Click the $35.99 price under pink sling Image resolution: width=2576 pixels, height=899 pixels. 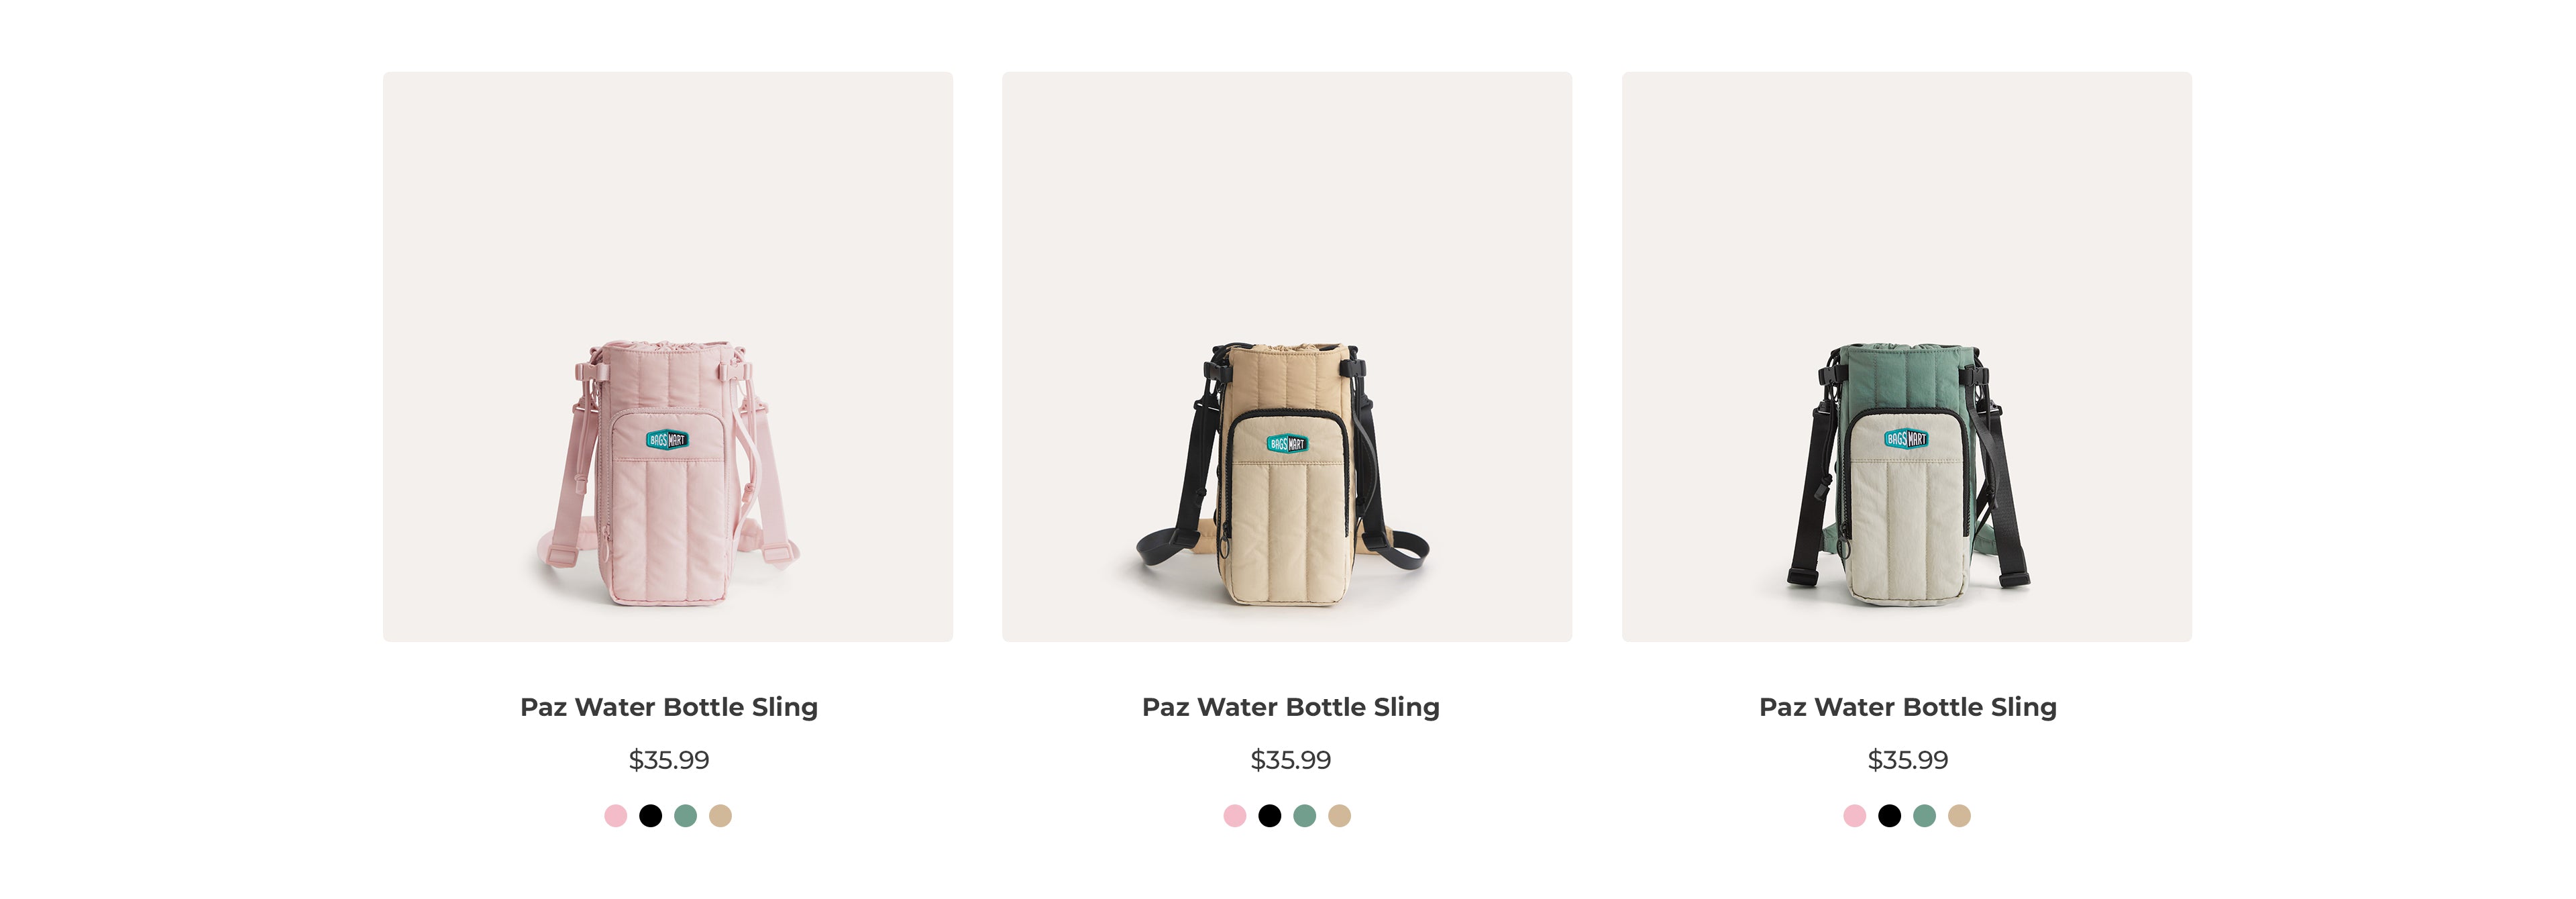[x=669, y=760]
